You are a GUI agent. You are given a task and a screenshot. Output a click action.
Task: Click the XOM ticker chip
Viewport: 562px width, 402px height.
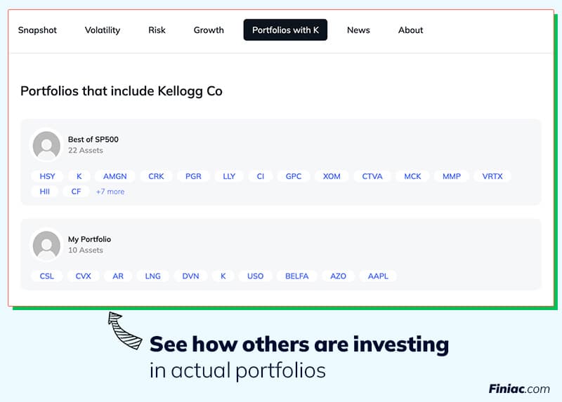332,176
